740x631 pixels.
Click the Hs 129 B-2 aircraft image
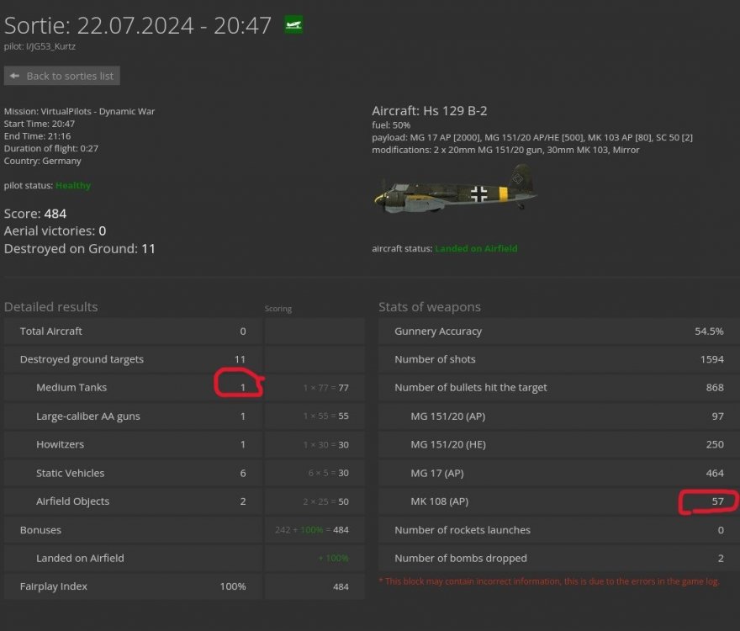[454, 190]
